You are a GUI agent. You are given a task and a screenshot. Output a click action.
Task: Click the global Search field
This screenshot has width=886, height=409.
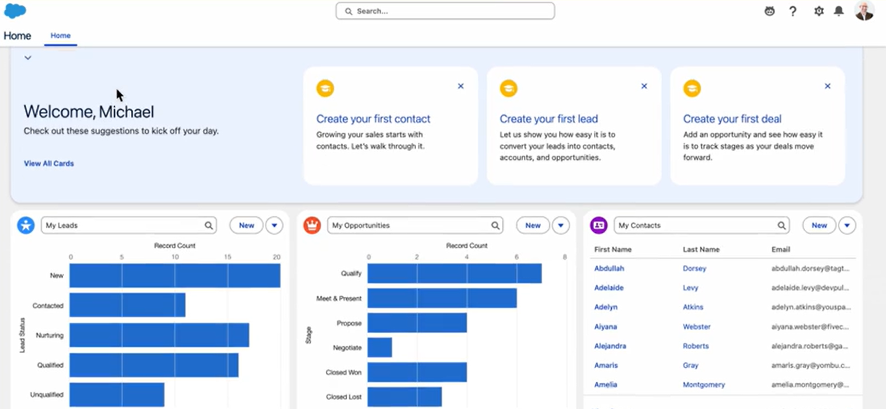(x=445, y=11)
